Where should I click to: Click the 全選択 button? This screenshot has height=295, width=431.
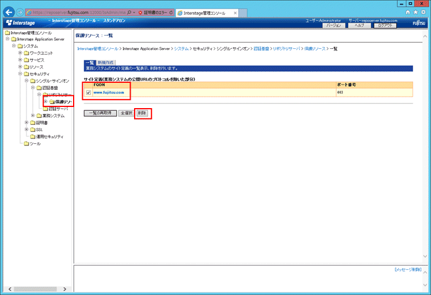point(127,113)
